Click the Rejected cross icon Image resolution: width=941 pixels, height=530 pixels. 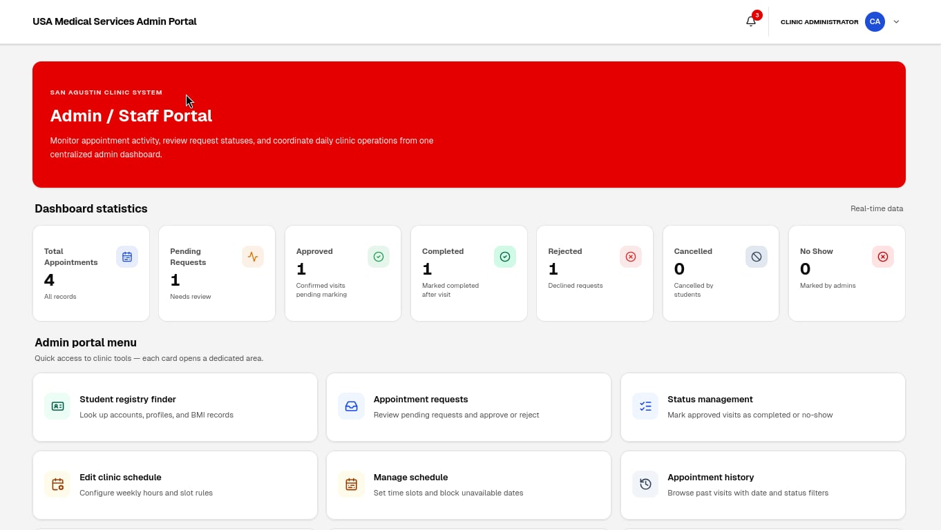tap(631, 257)
